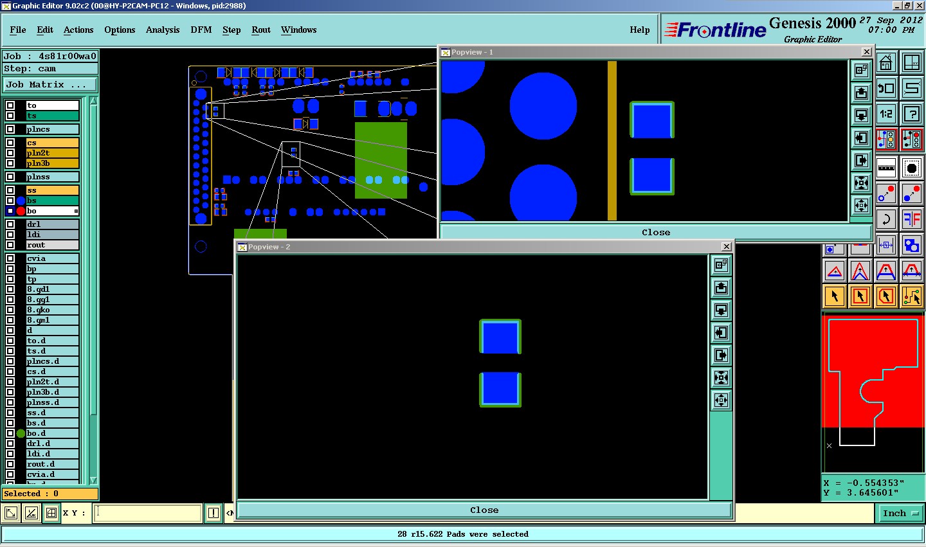This screenshot has height=547, width=926.
Task: Select the single arrow pointer select tool
Action: [x=835, y=296]
